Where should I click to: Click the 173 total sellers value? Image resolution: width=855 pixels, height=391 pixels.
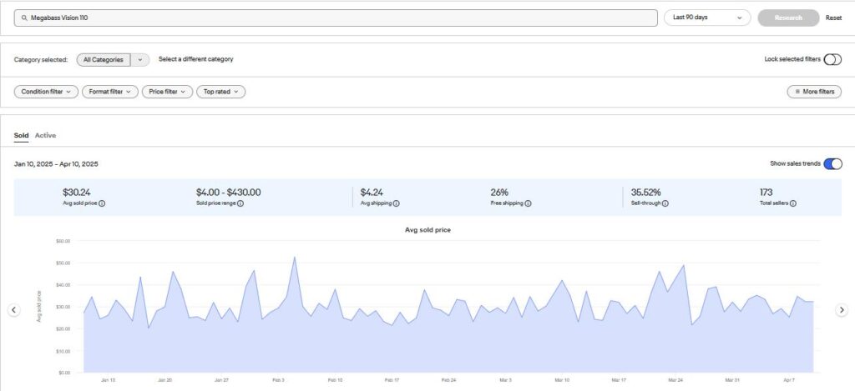click(766, 193)
